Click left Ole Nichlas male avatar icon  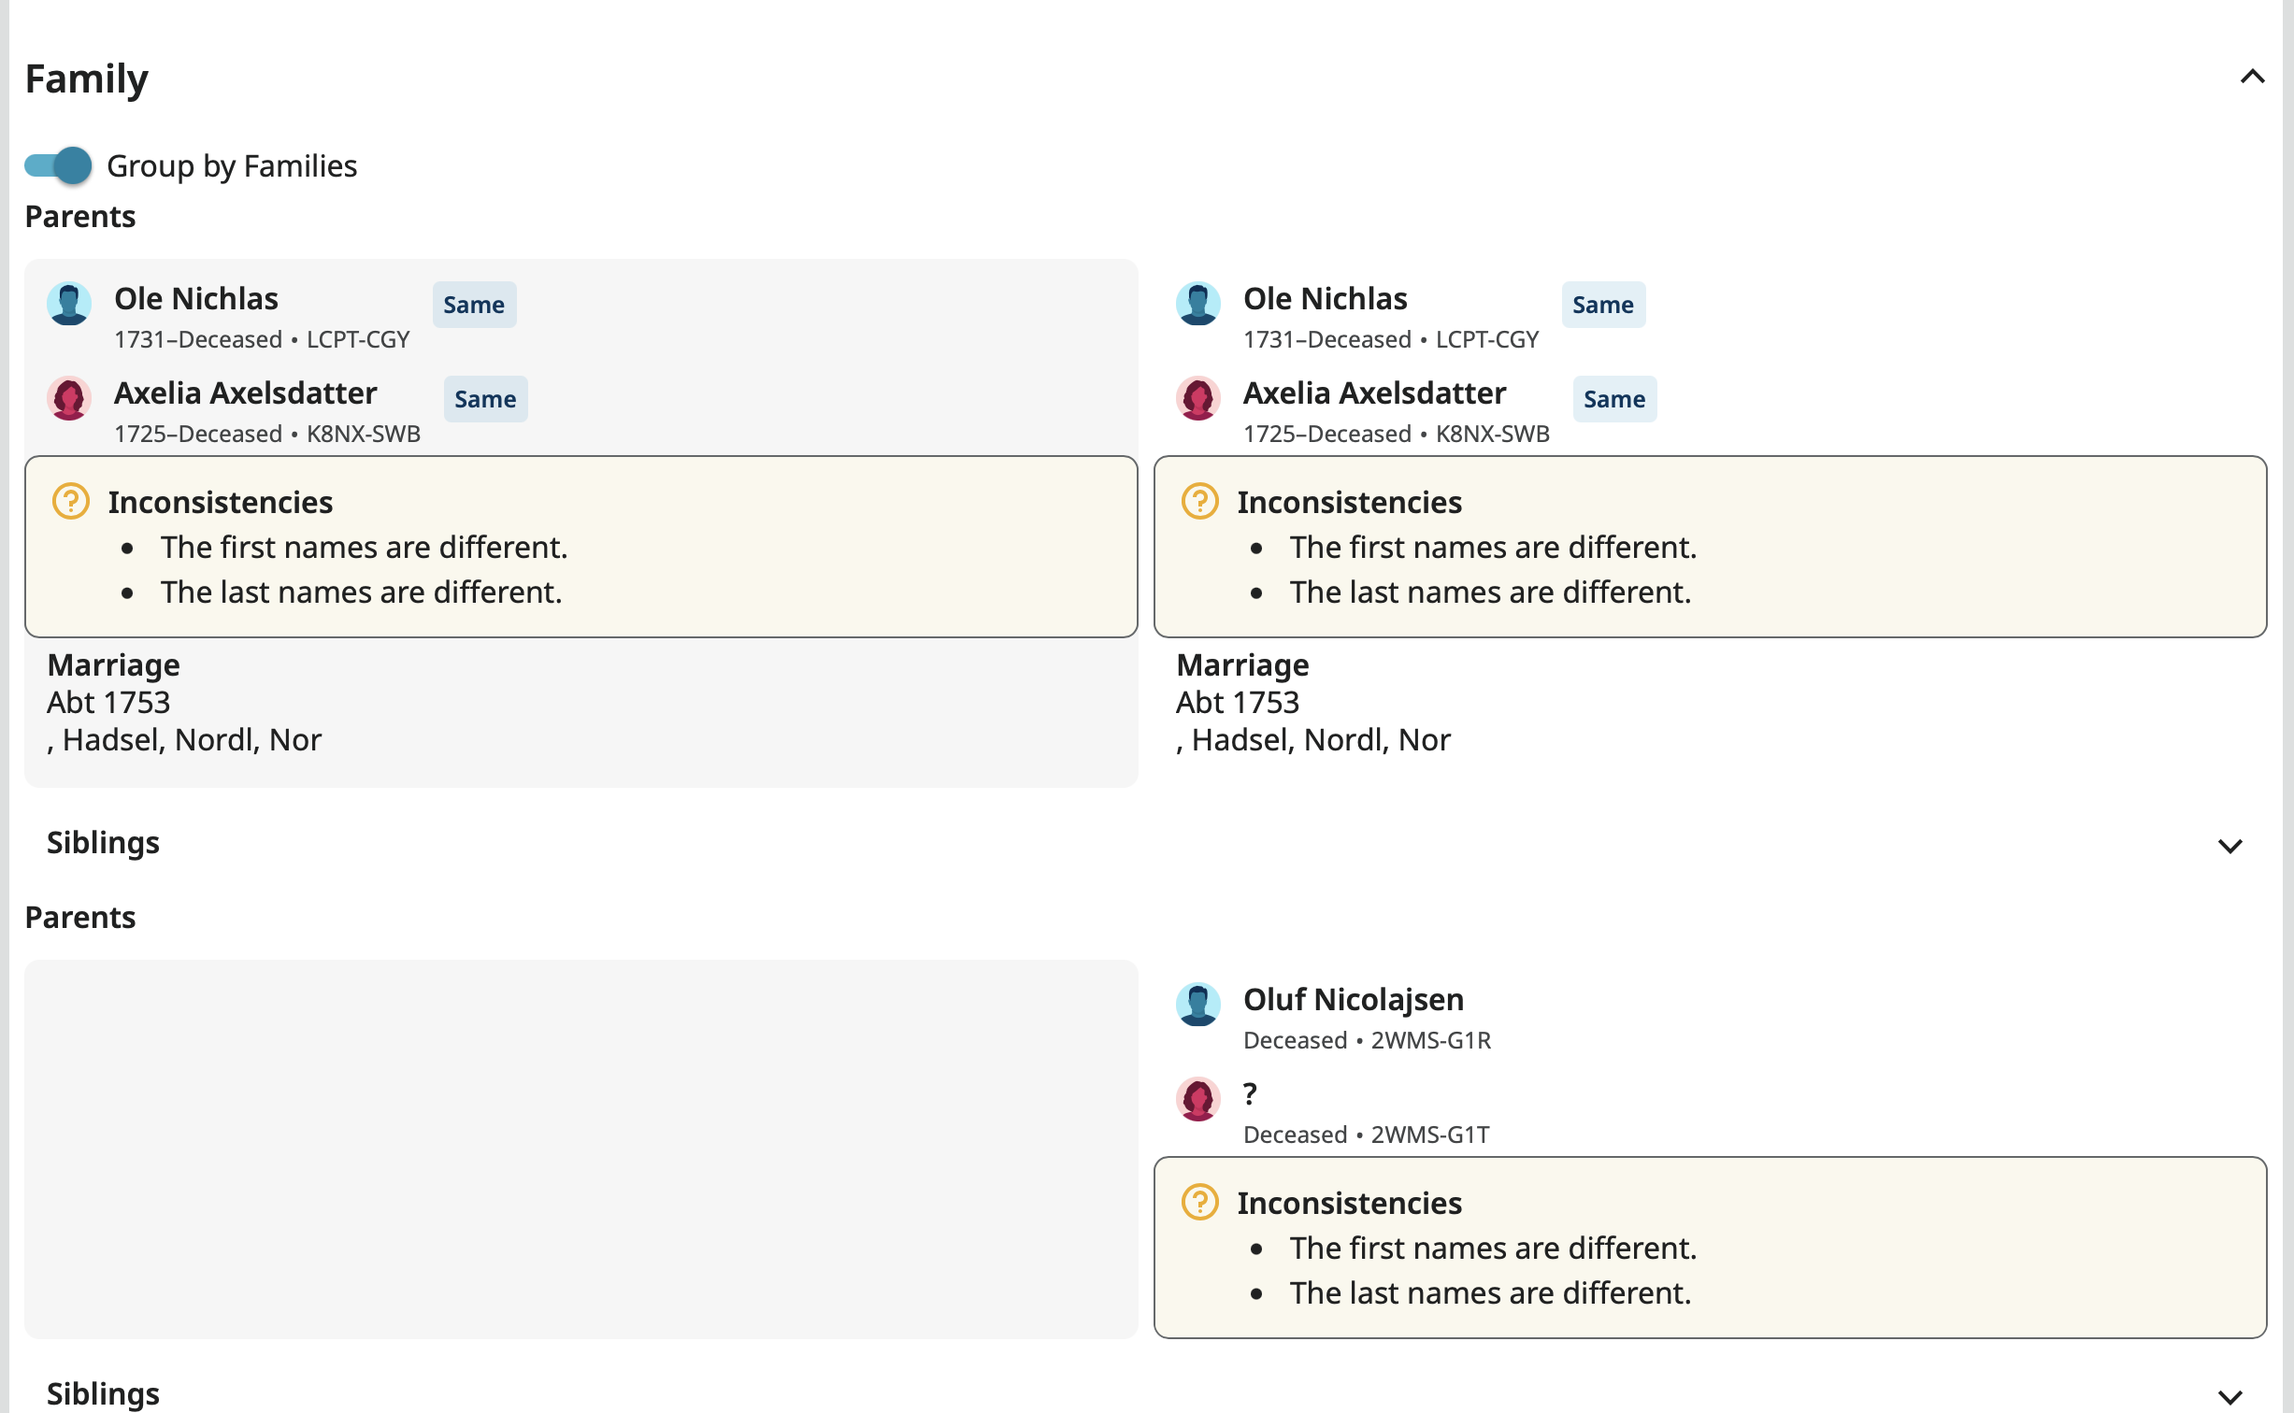coord(69,304)
